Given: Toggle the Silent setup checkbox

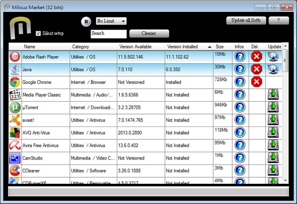Looking at the screenshot, I should [38, 34].
